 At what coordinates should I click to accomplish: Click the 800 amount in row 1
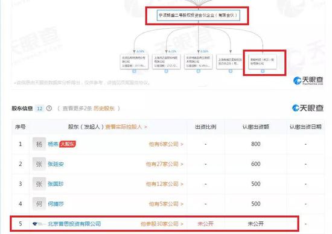(x=256, y=144)
